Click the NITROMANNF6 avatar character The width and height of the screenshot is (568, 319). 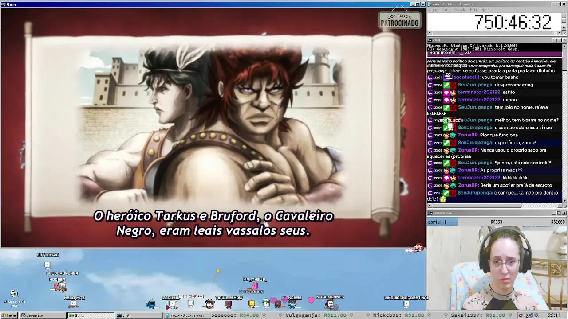coord(330,304)
